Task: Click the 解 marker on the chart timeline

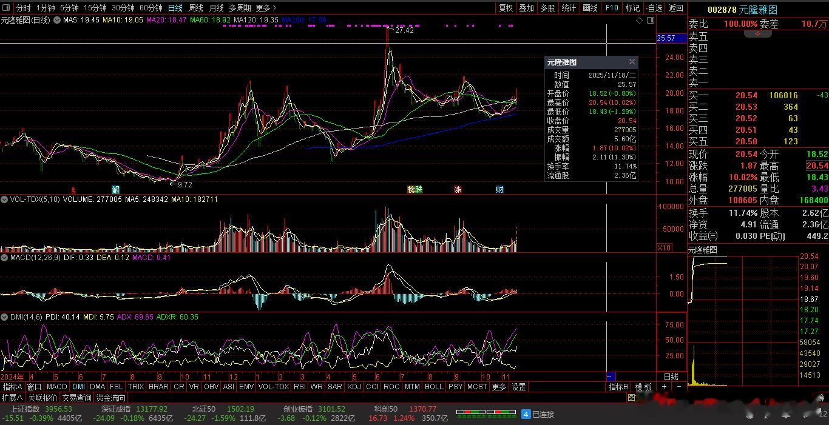Action: click(x=115, y=190)
